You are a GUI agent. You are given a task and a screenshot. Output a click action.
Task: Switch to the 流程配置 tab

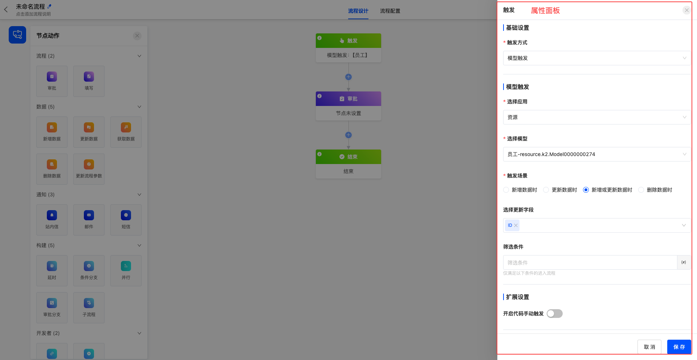click(390, 11)
